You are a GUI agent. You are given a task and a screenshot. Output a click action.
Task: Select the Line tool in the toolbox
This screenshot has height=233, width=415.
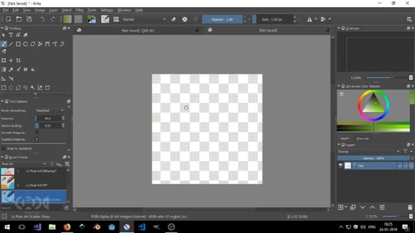coord(11,44)
